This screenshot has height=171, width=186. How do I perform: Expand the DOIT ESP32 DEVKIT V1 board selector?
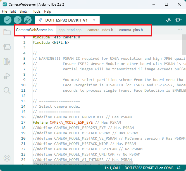[67, 20]
